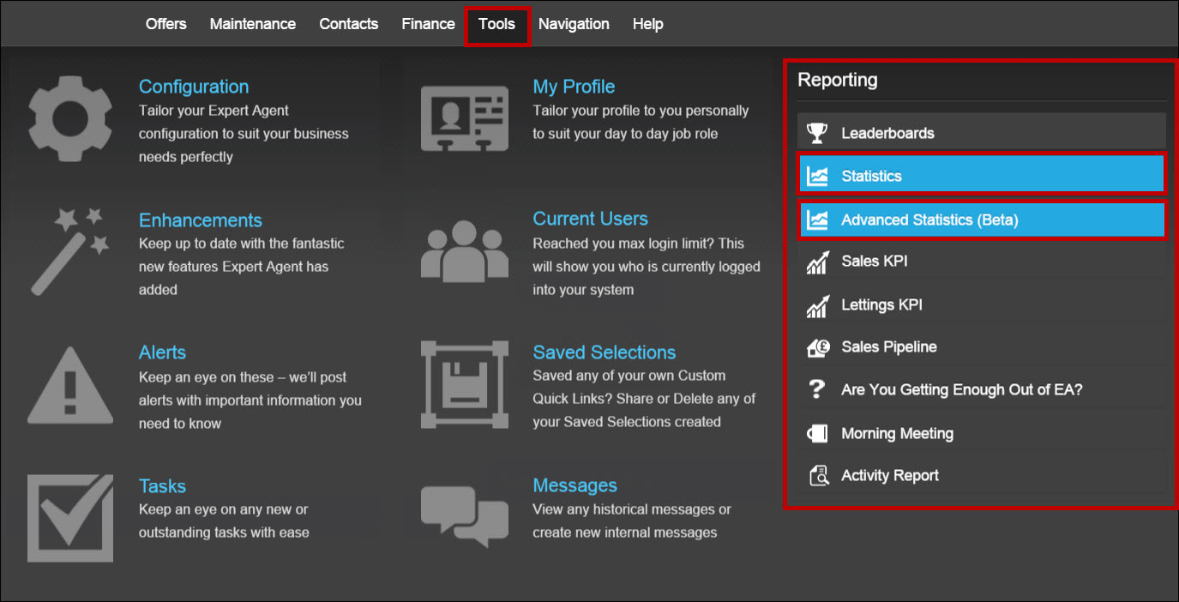This screenshot has width=1179, height=602.
Task: Click the My Profile ID card icon
Action: click(464, 119)
